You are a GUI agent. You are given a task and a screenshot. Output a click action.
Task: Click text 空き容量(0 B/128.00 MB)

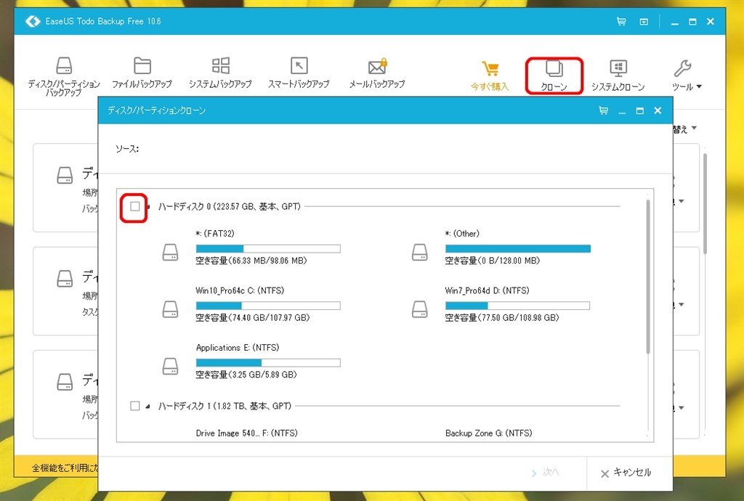pyautogui.click(x=493, y=261)
